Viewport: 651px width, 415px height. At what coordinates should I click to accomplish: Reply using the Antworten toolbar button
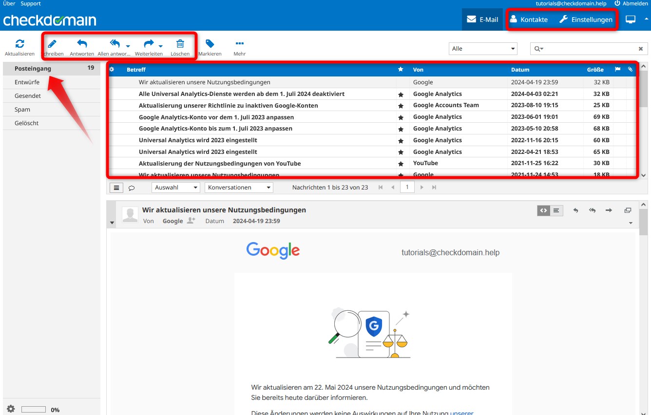tap(82, 48)
